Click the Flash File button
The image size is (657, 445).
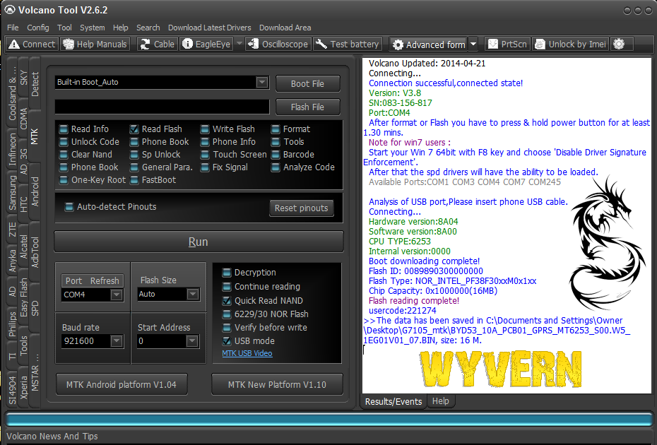click(x=307, y=107)
